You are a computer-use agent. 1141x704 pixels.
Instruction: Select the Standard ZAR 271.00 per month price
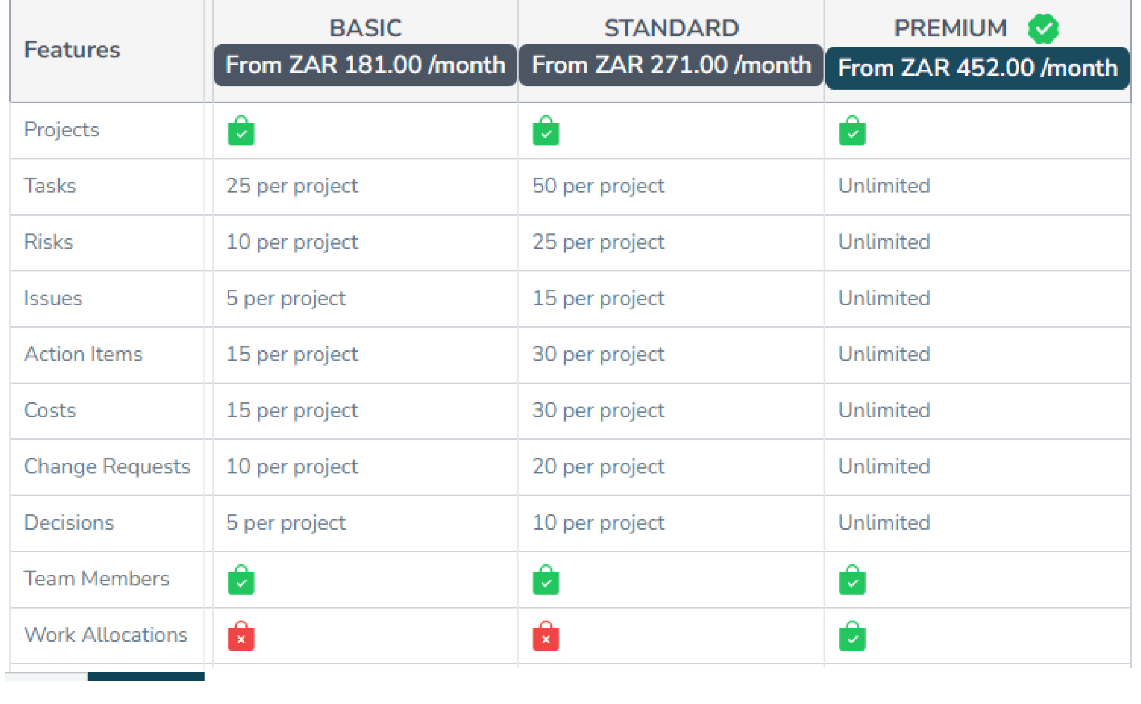tap(671, 65)
